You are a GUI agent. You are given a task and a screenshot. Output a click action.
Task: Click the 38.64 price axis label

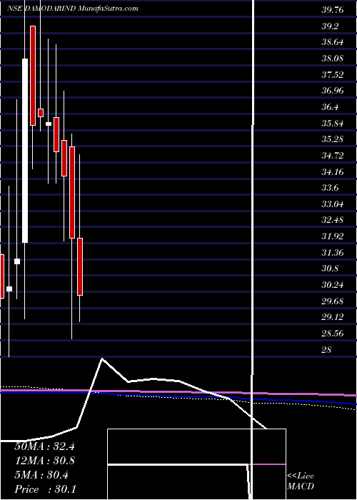click(333, 42)
